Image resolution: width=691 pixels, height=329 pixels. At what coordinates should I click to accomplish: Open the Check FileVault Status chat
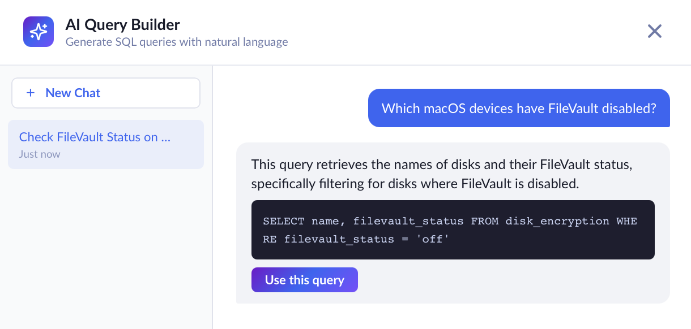pos(106,144)
